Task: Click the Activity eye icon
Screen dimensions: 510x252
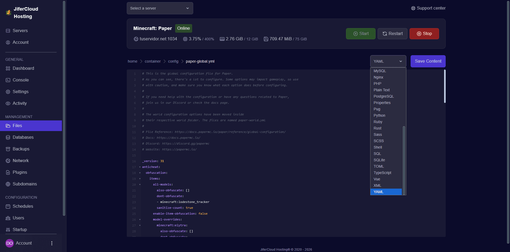Action: click(x=8, y=103)
